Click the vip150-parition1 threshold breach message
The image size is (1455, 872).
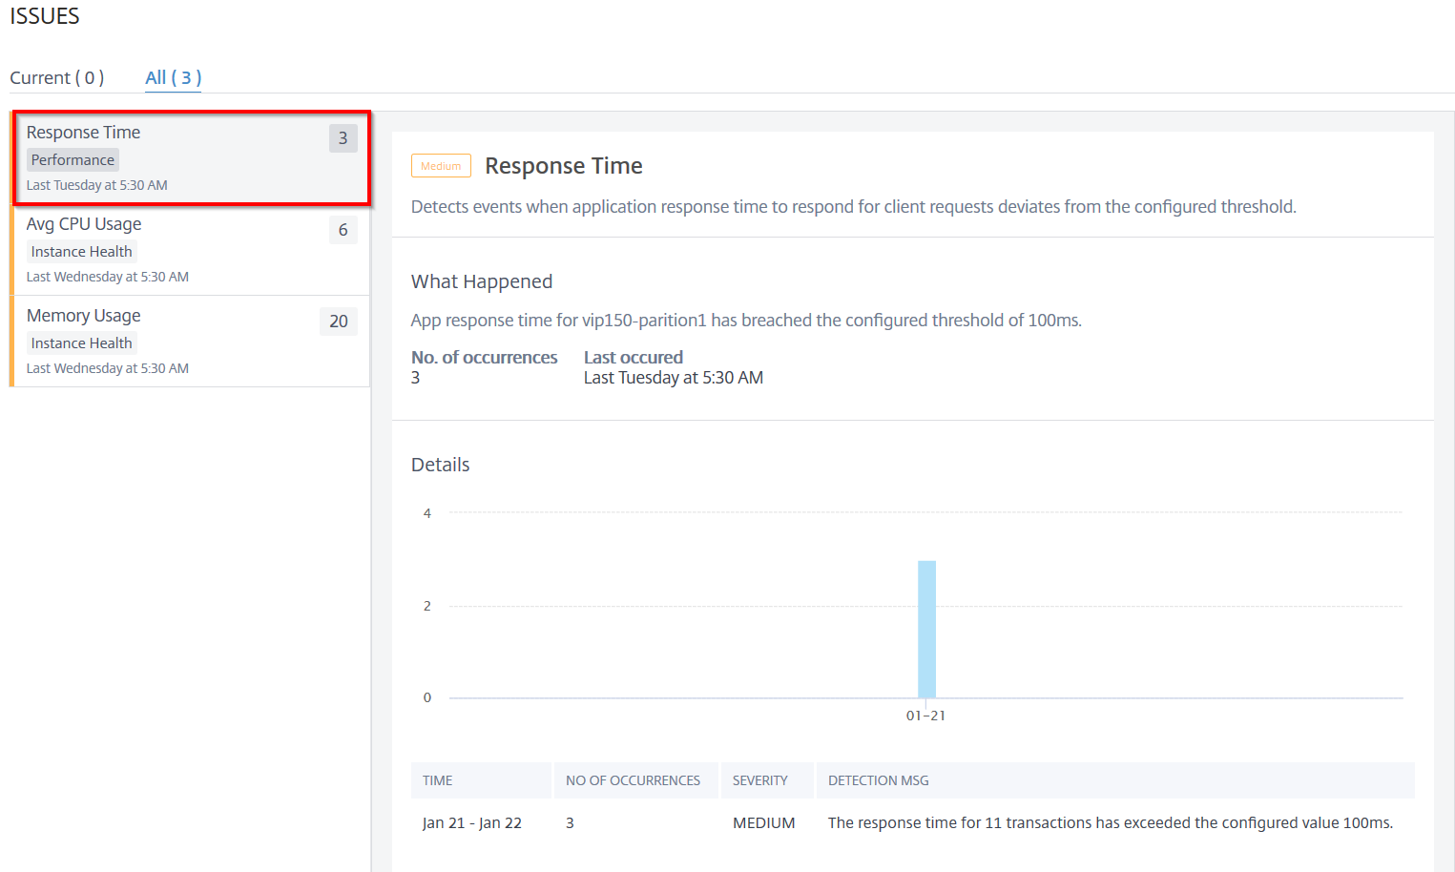pos(746,321)
